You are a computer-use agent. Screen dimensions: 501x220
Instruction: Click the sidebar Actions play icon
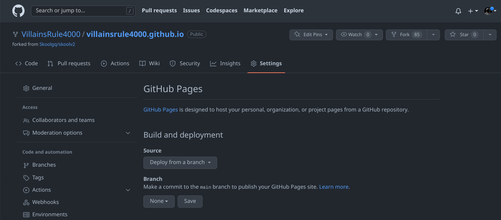pos(26,190)
